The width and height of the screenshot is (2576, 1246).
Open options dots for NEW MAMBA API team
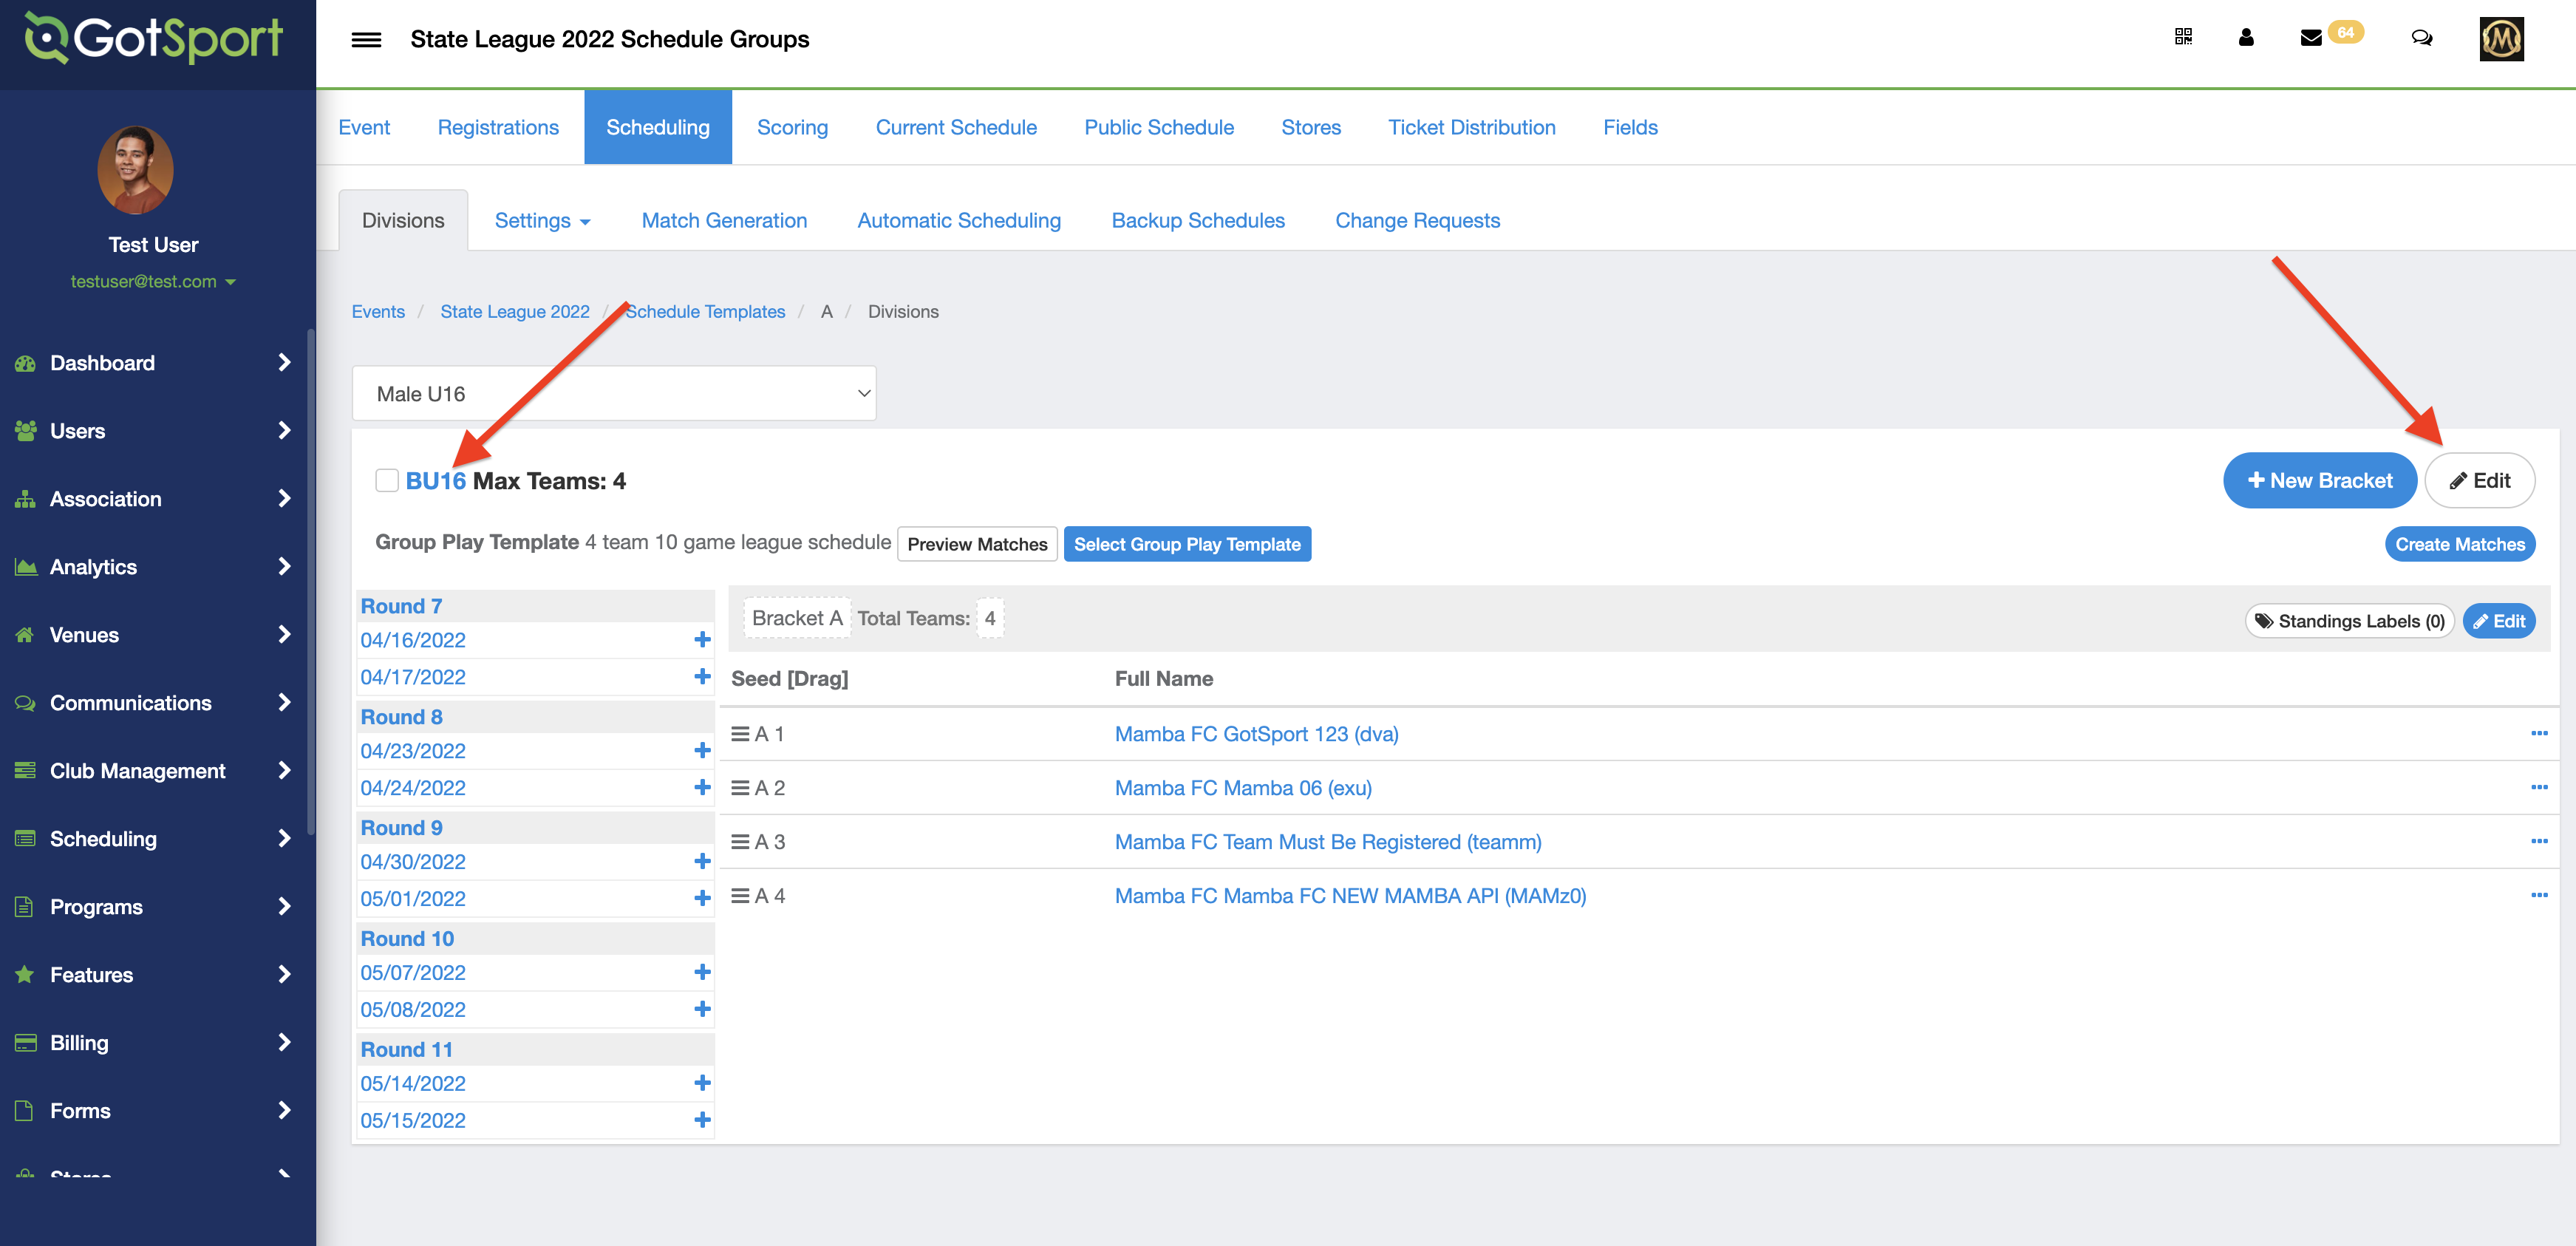click(x=2539, y=895)
